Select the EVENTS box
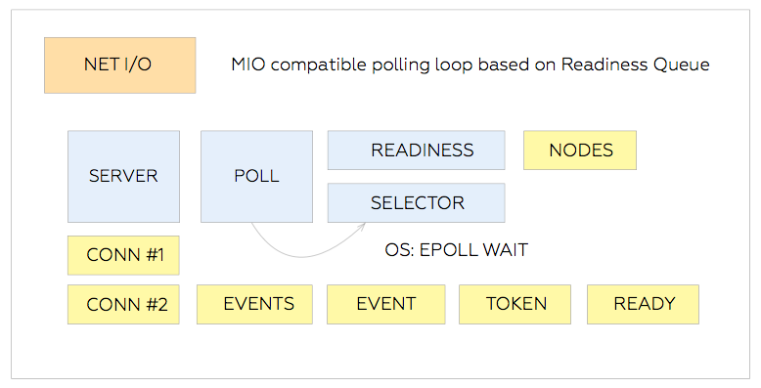The height and width of the screenshot is (388, 761). (254, 305)
